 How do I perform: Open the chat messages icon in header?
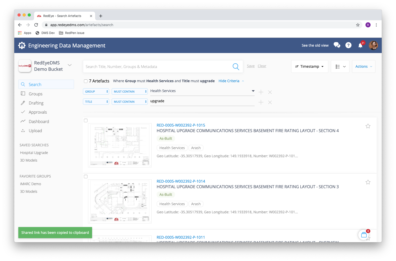click(337, 45)
